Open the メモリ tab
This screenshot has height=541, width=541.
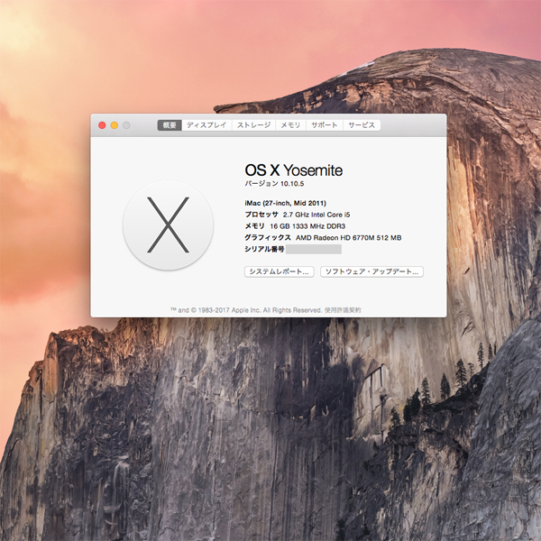(x=290, y=125)
